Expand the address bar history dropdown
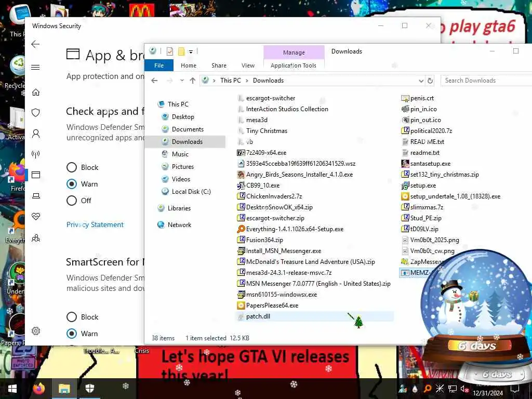This screenshot has width=532, height=399. tap(421, 81)
